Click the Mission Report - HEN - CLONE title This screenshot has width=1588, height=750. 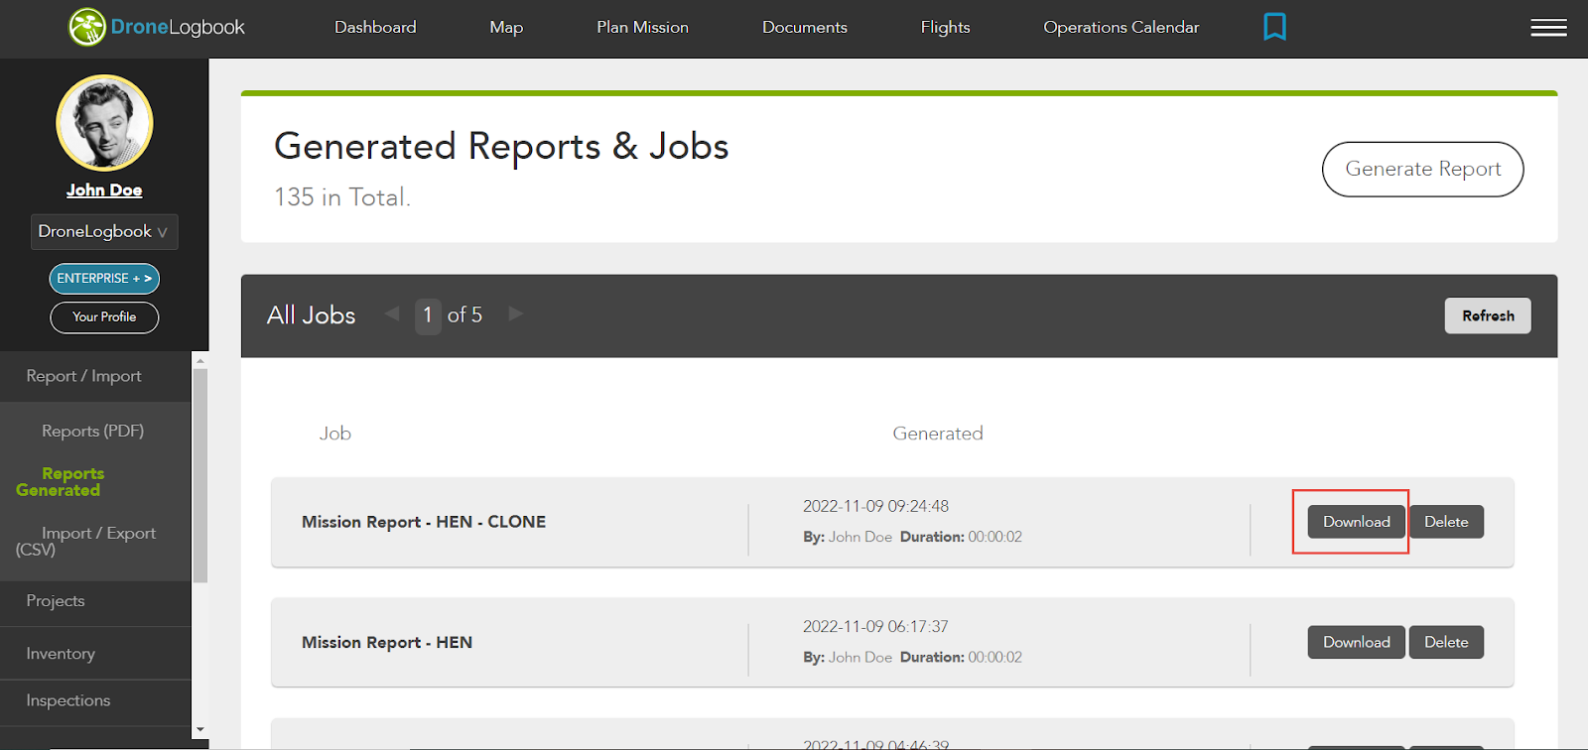tap(424, 522)
